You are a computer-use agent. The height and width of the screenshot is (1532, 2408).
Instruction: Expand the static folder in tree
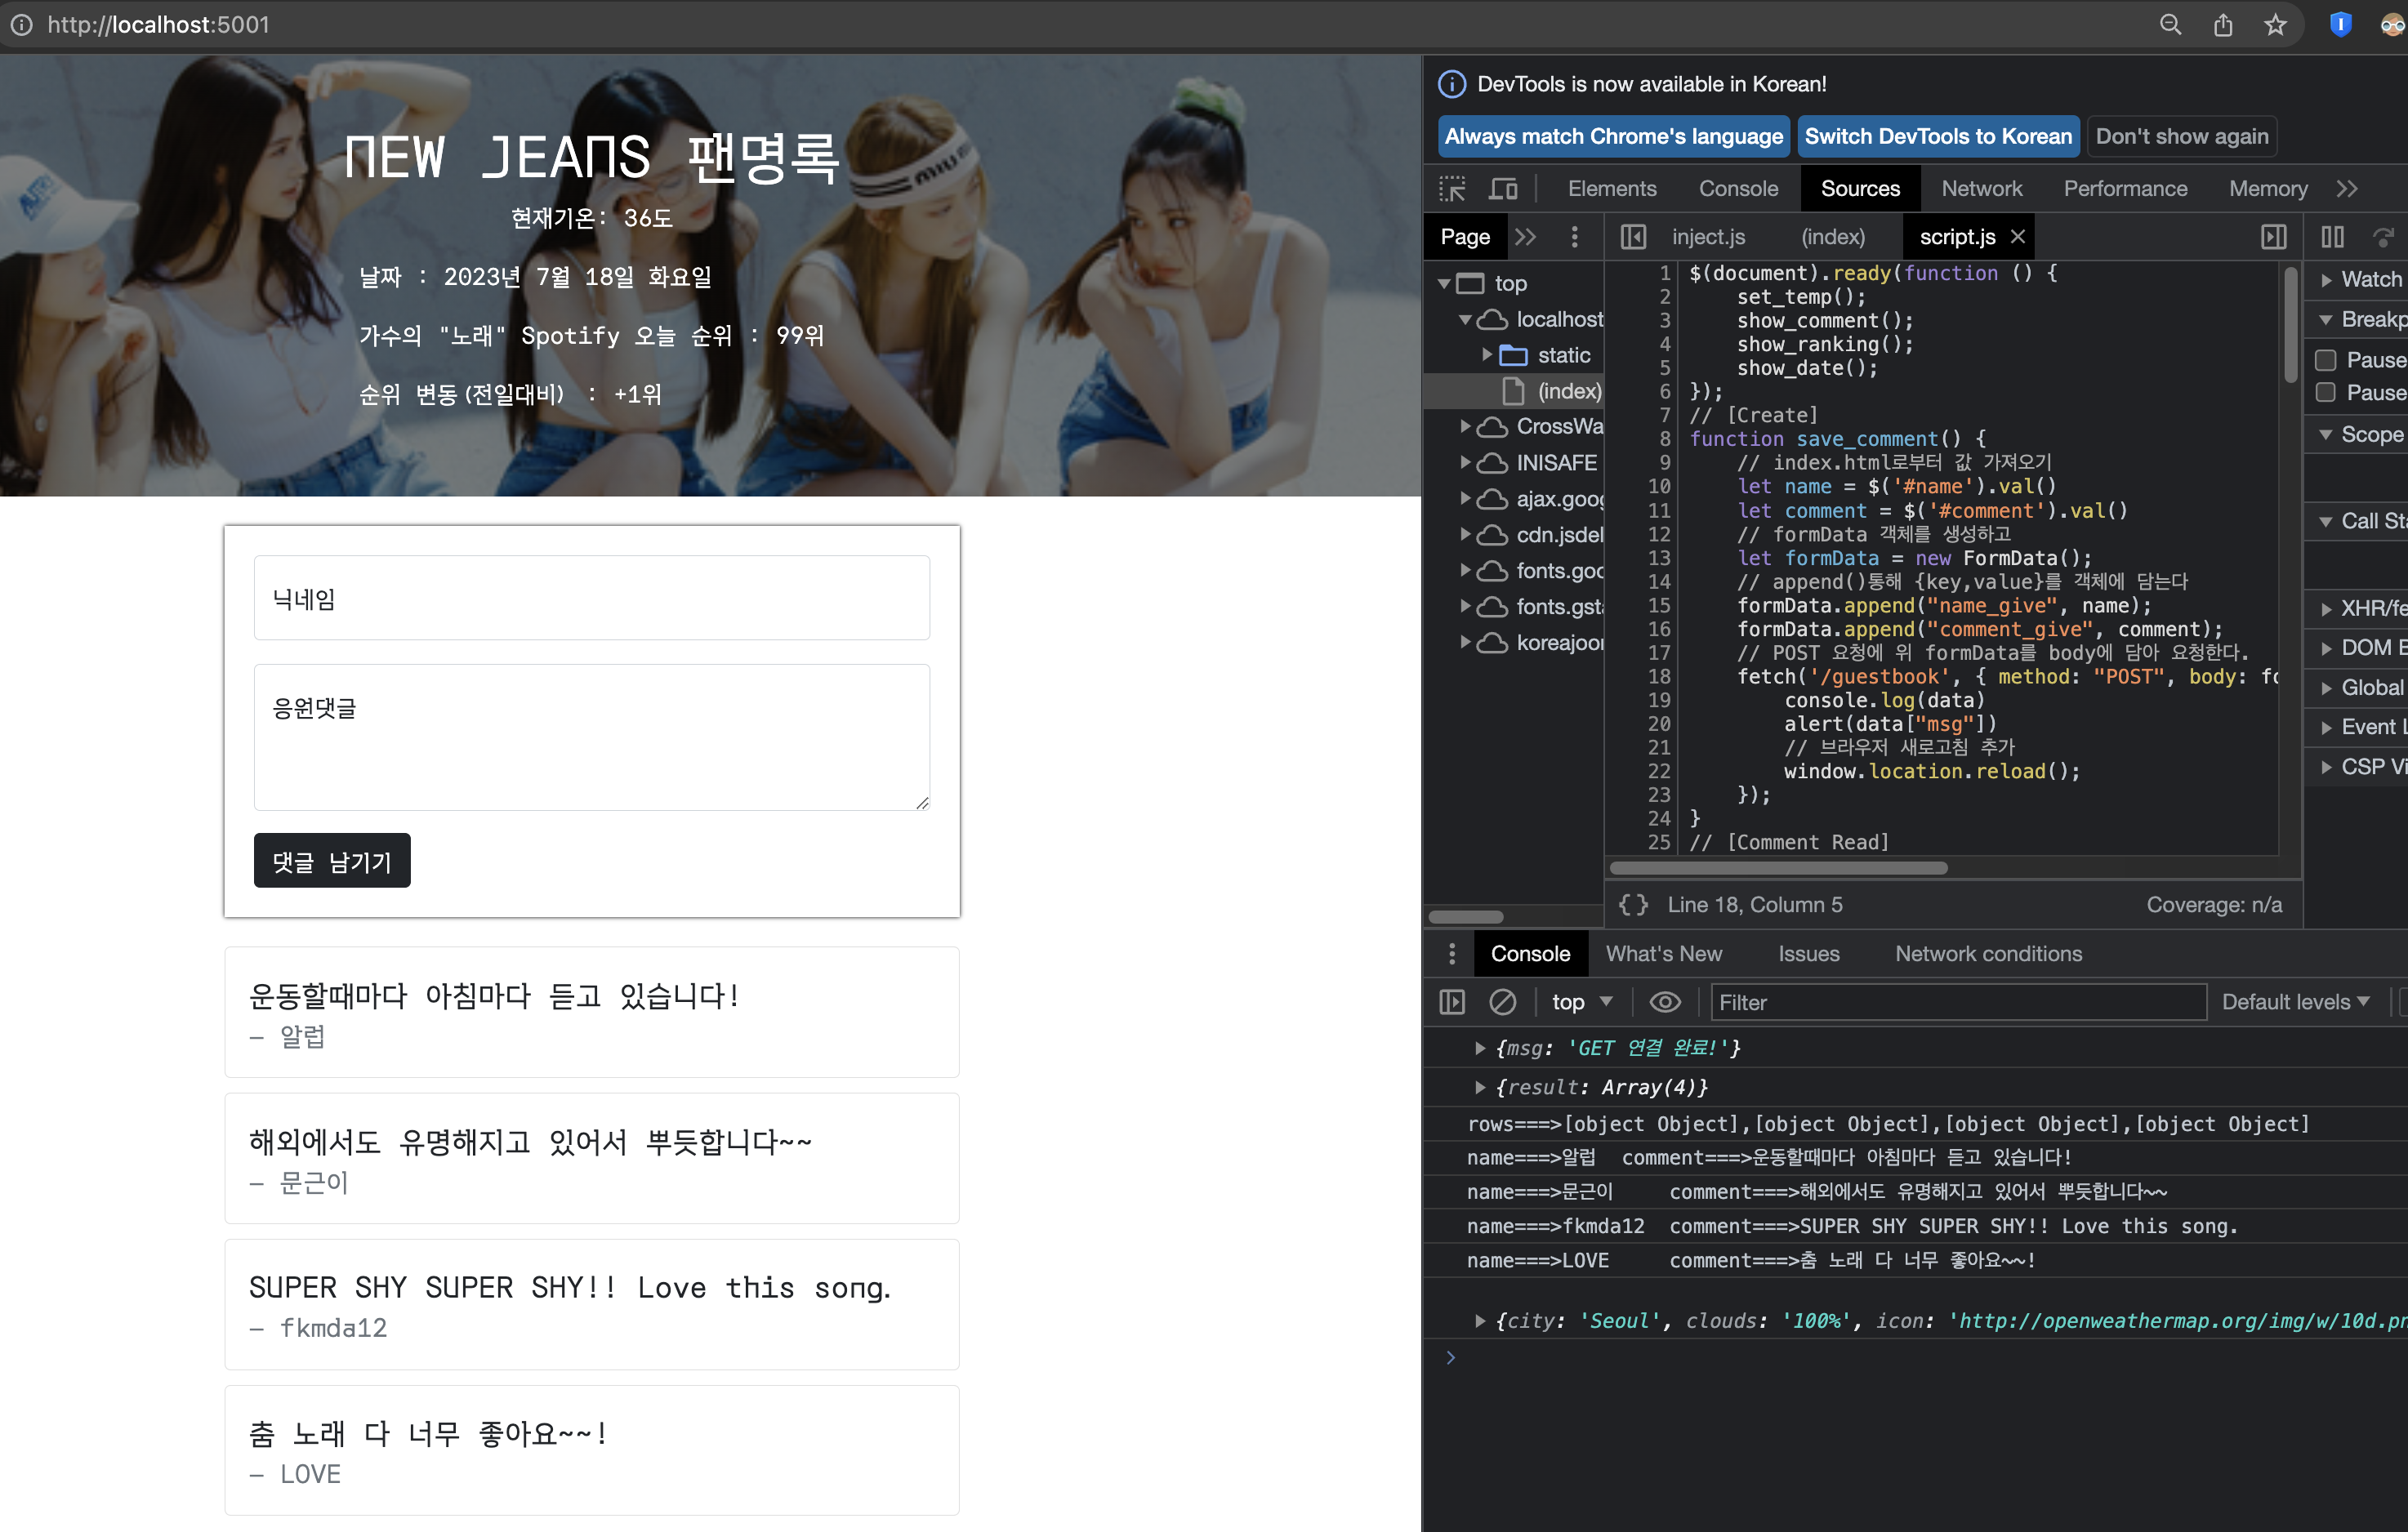(1487, 355)
